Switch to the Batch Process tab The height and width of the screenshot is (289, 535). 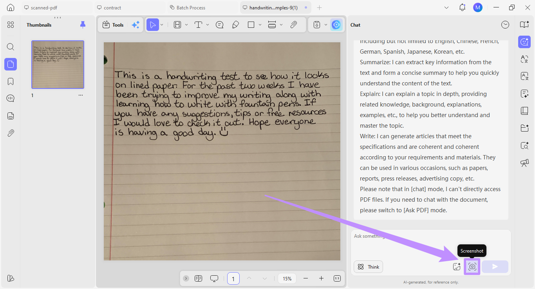pos(203,7)
